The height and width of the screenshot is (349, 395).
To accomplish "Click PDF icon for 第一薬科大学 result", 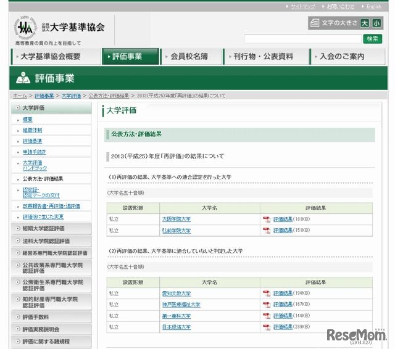I will 267,316.
